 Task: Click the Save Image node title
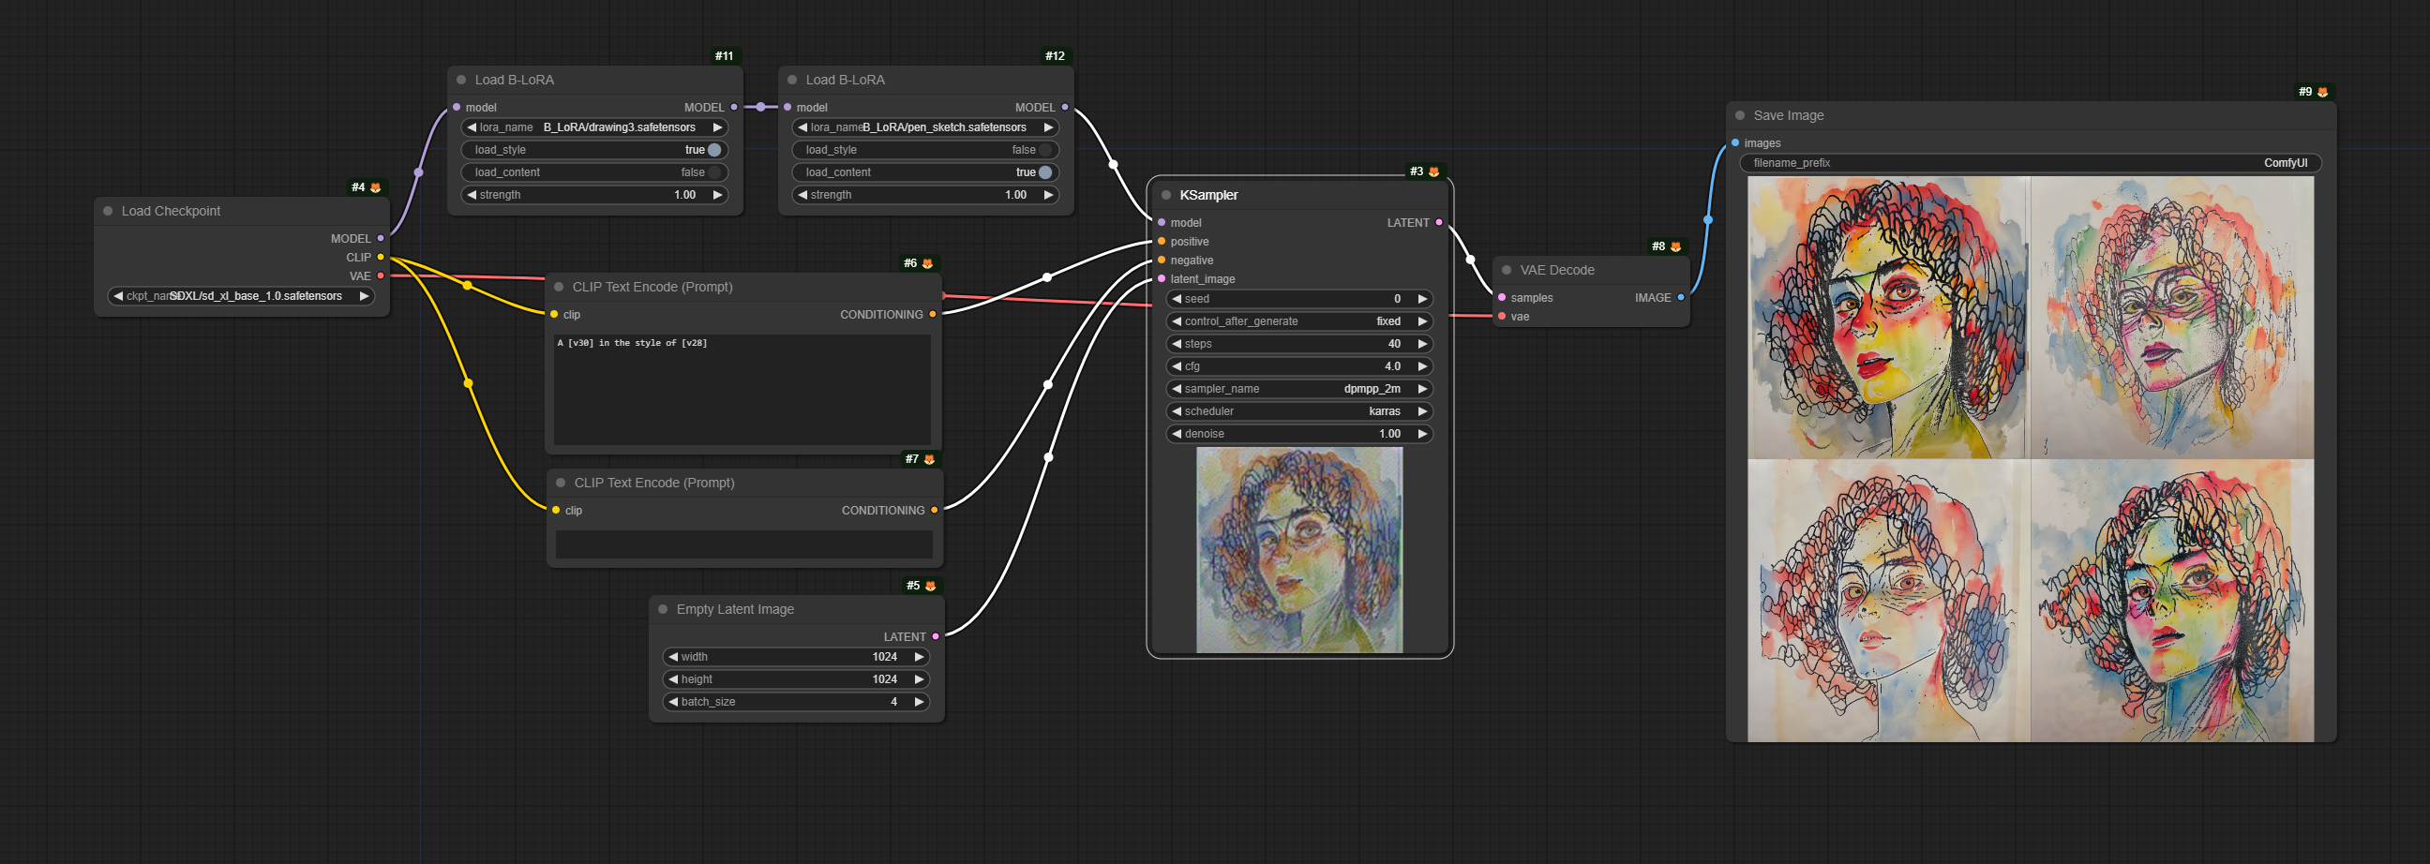pyautogui.click(x=1789, y=116)
